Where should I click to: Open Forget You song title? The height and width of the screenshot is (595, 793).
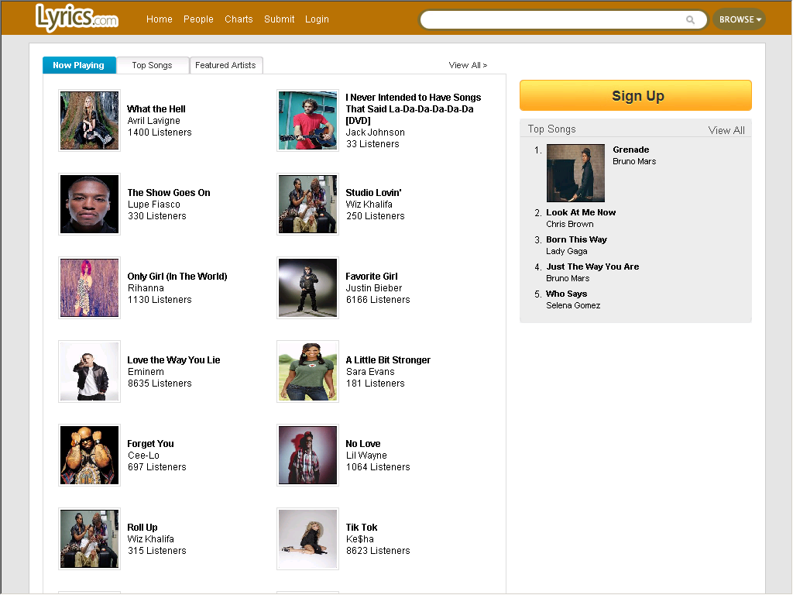(150, 444)
